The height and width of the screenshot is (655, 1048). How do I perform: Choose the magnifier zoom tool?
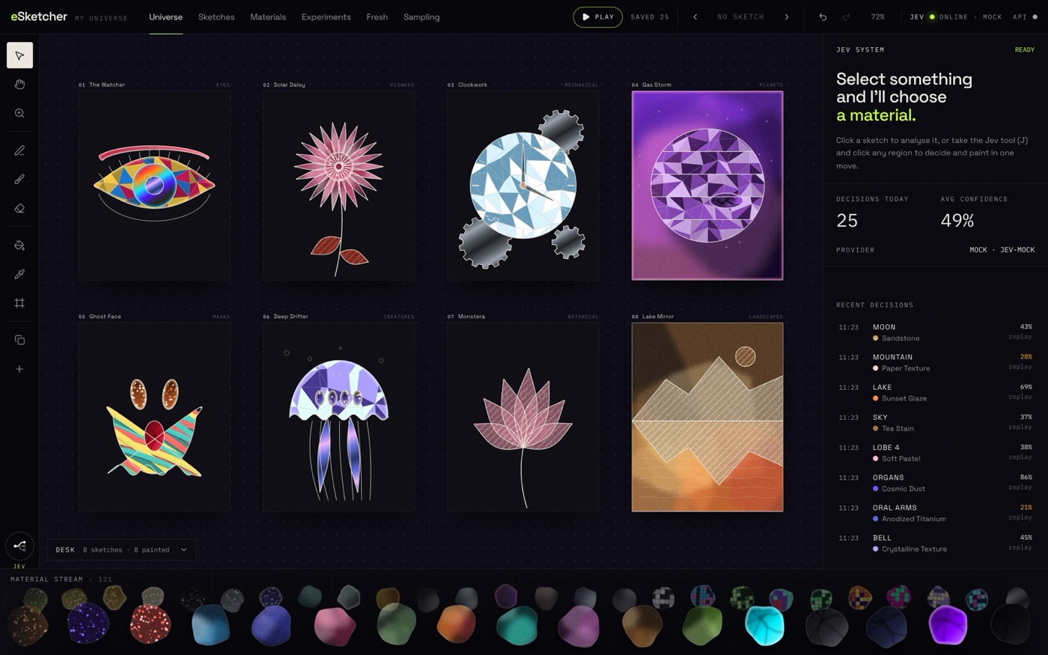pyautogui.click(x=19, y=113)
